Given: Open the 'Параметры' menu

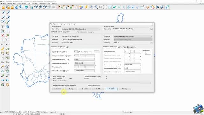Looking at the screenshot, I should tap(42, 4).
